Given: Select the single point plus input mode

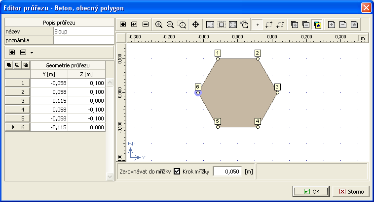Looking at the screenshot, I should coord(258,25).
